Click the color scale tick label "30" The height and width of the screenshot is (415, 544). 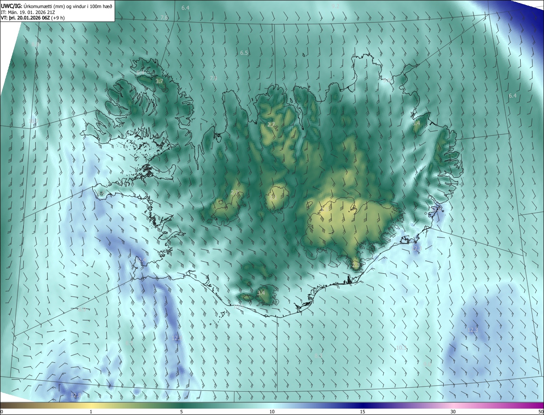[x=453, y=412]
